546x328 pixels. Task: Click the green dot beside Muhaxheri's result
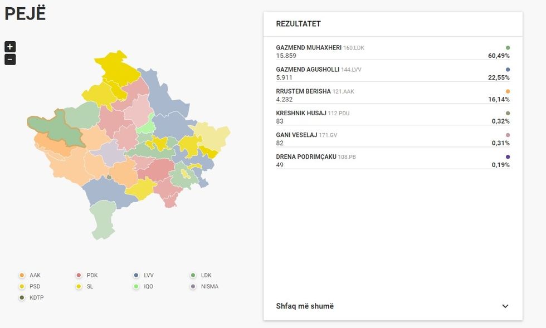tap(508, 48)
